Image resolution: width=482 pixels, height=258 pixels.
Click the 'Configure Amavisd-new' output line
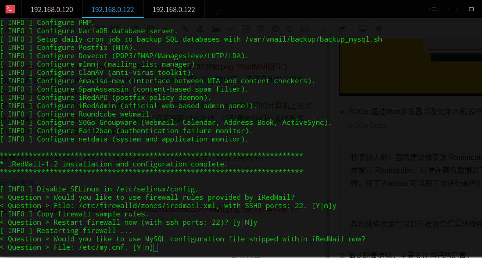click(158, 80)
